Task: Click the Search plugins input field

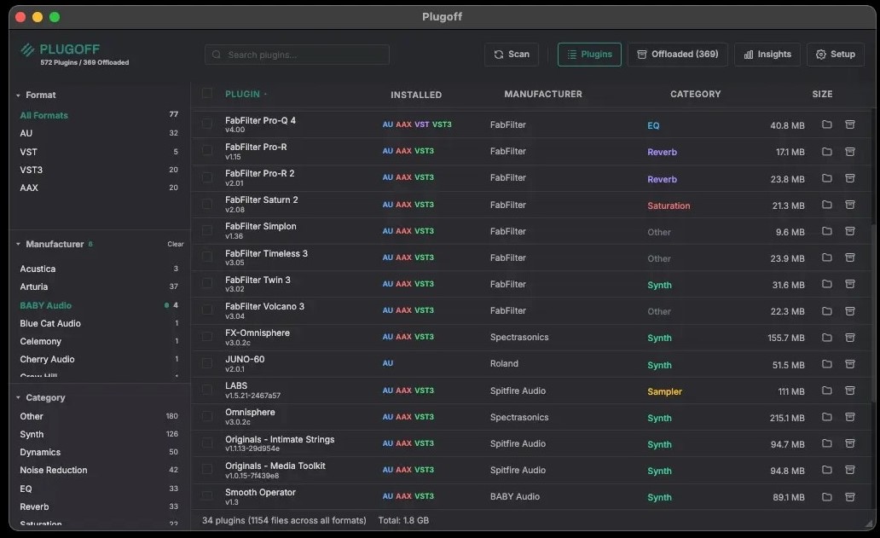Action: click(297, 55)
